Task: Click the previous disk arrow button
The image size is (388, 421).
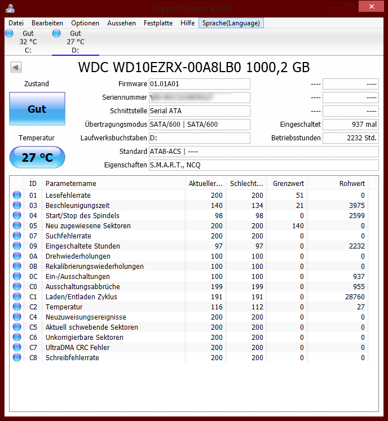Action: tap(16, 67)
